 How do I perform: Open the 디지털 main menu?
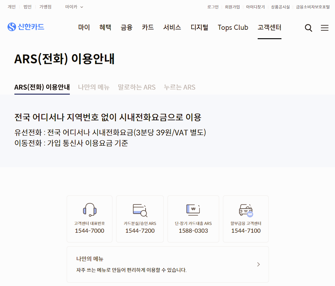[x=199, y=27]
